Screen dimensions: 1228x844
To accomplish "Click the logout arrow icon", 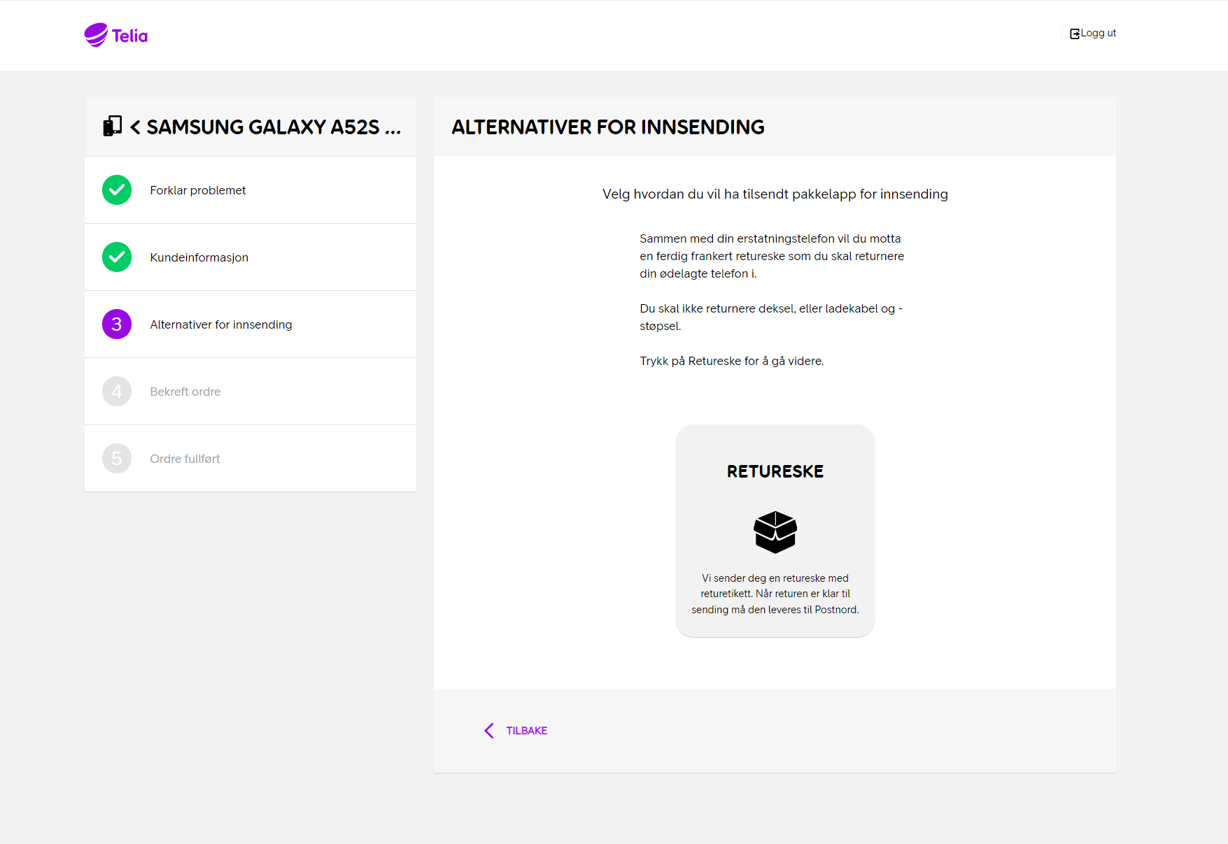I will click(1075, 34).
